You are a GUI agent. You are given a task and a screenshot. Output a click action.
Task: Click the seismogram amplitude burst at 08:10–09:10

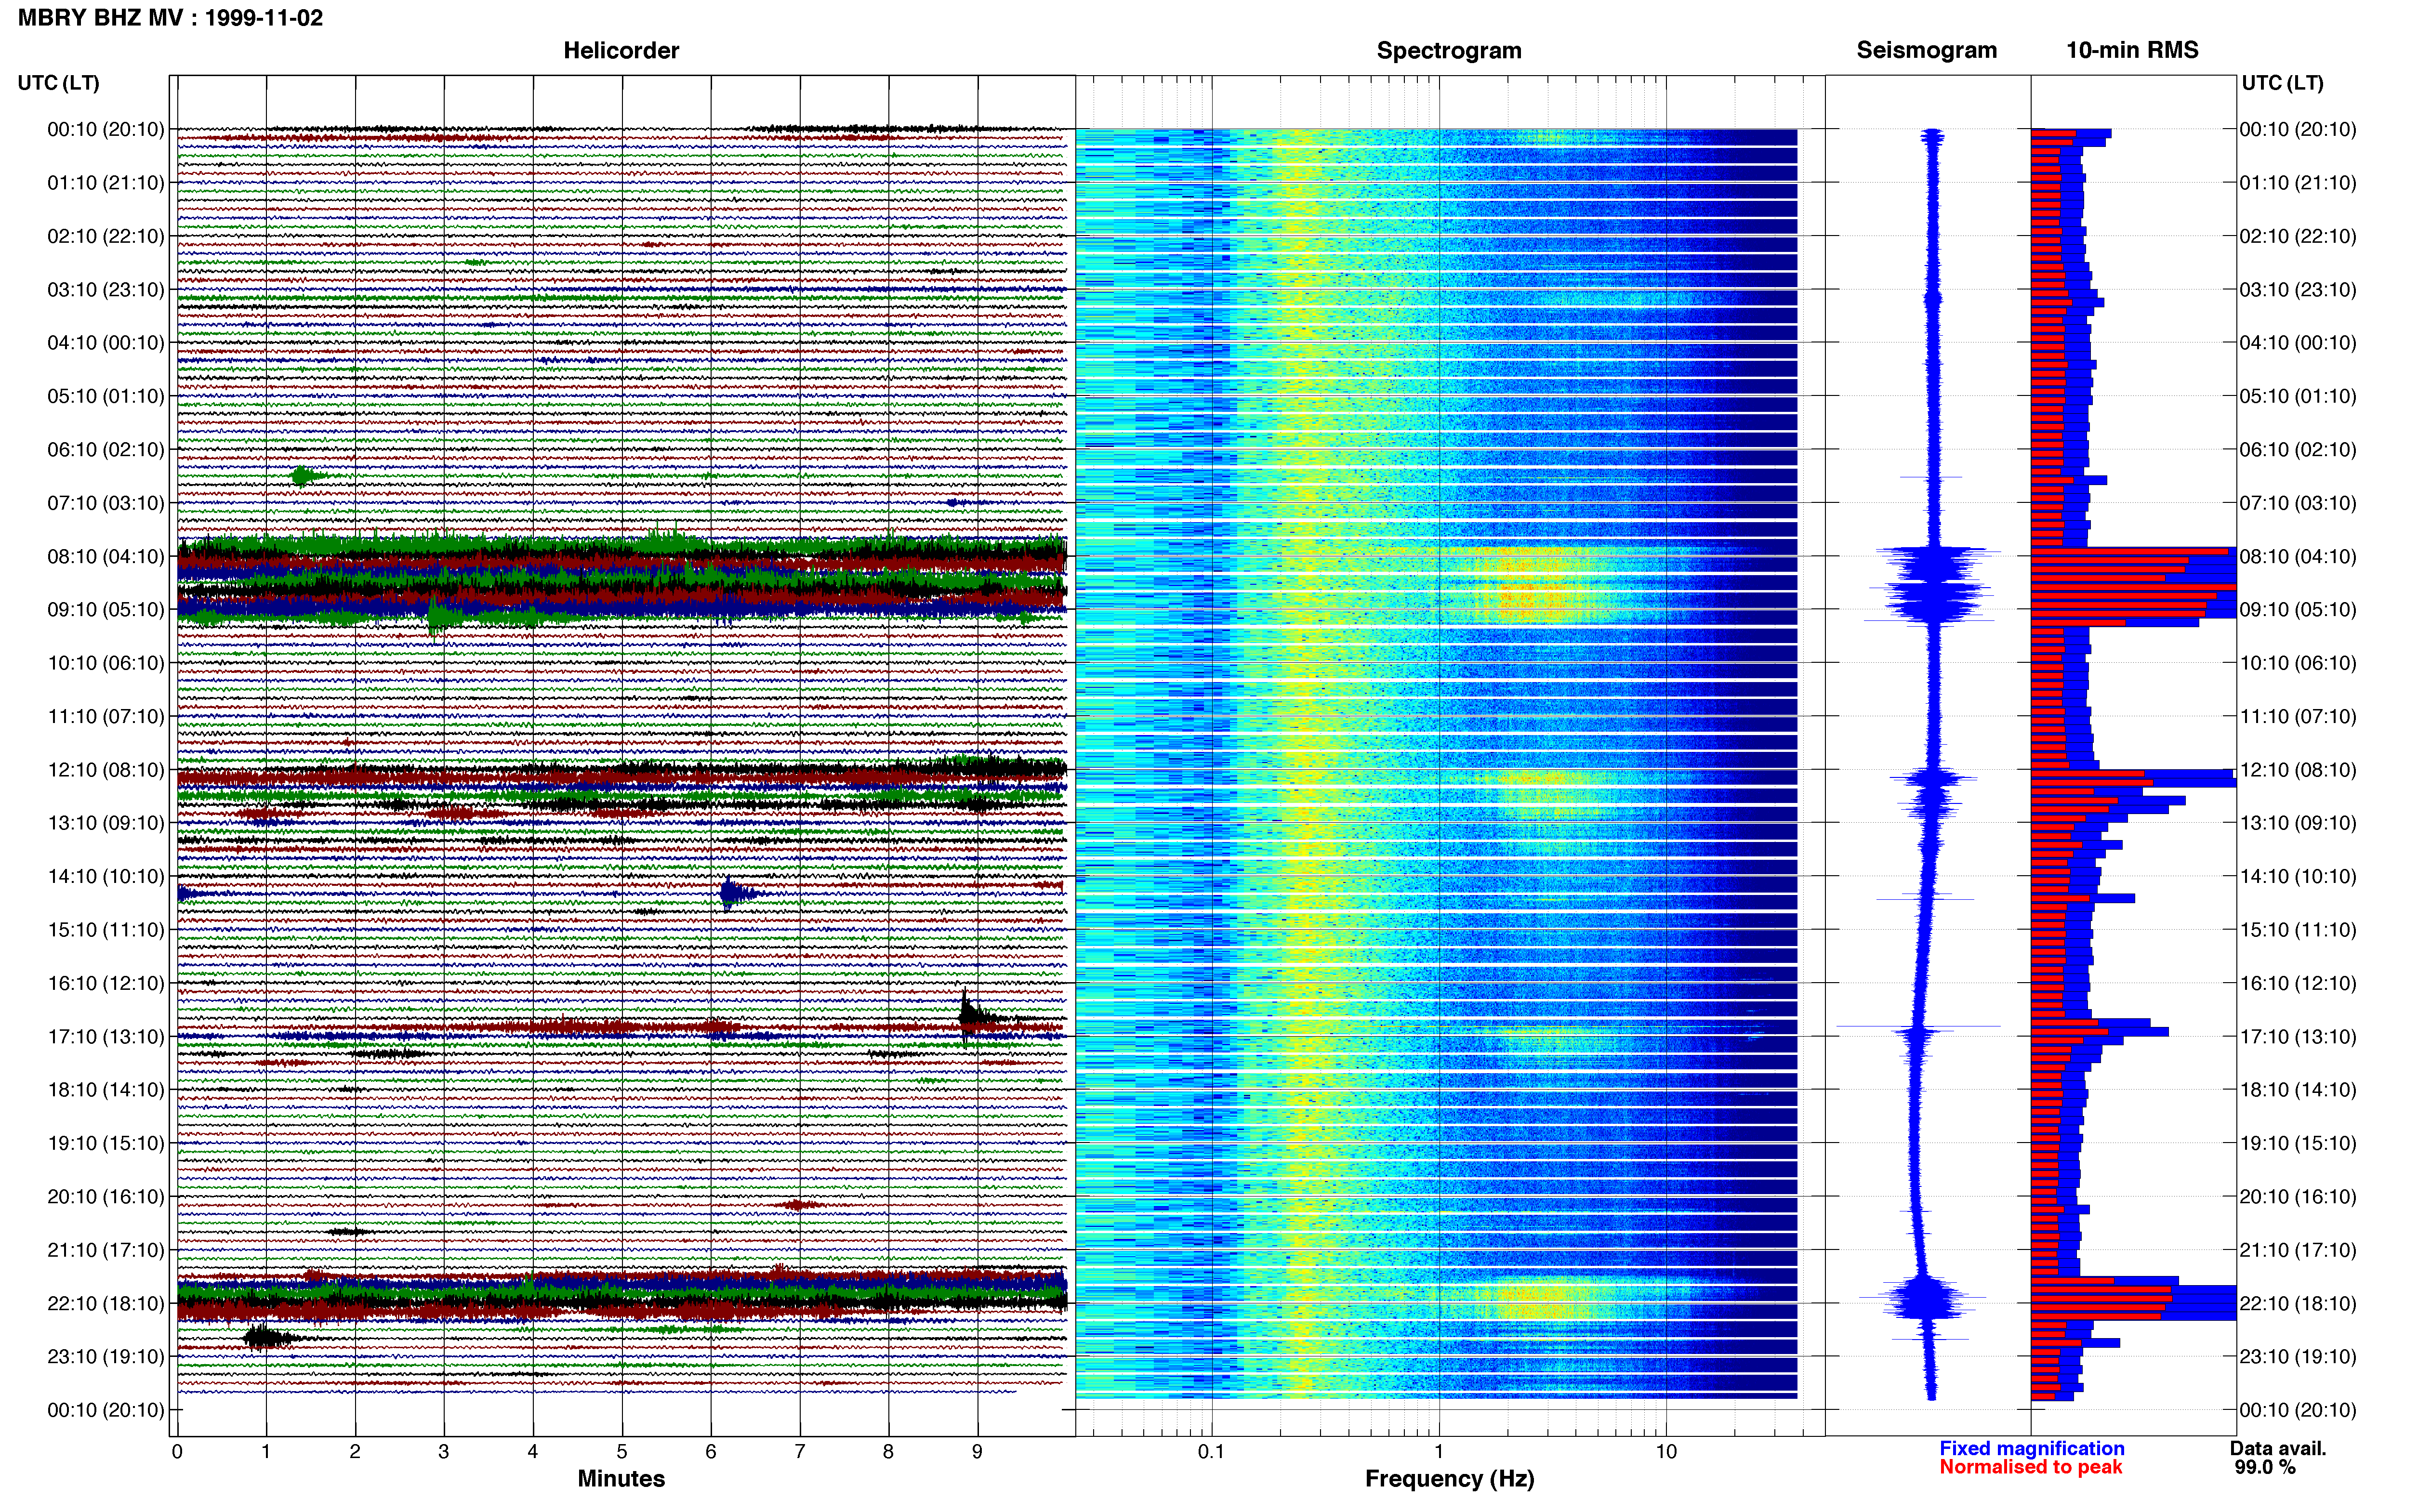(x=1934, y=585)
